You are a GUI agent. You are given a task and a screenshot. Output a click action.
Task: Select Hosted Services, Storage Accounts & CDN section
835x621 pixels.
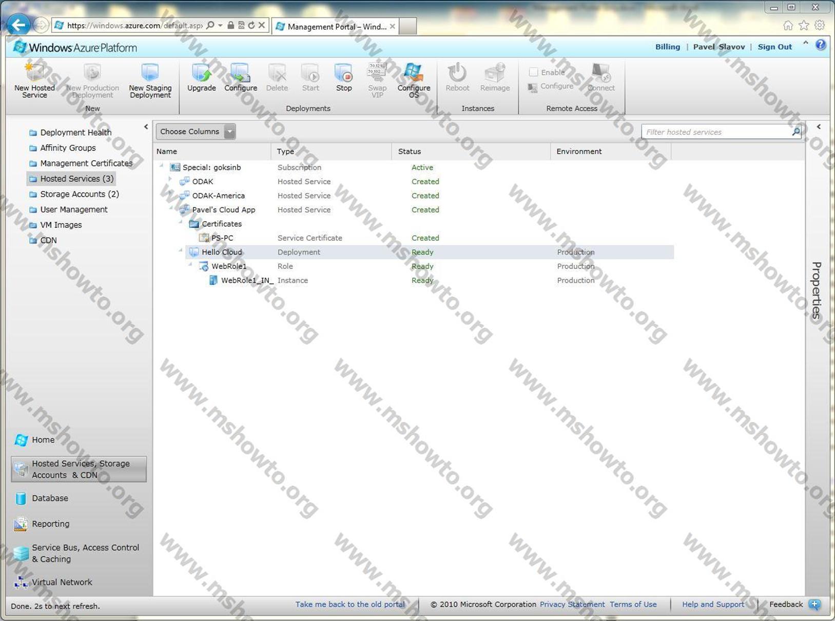[79, 469]
